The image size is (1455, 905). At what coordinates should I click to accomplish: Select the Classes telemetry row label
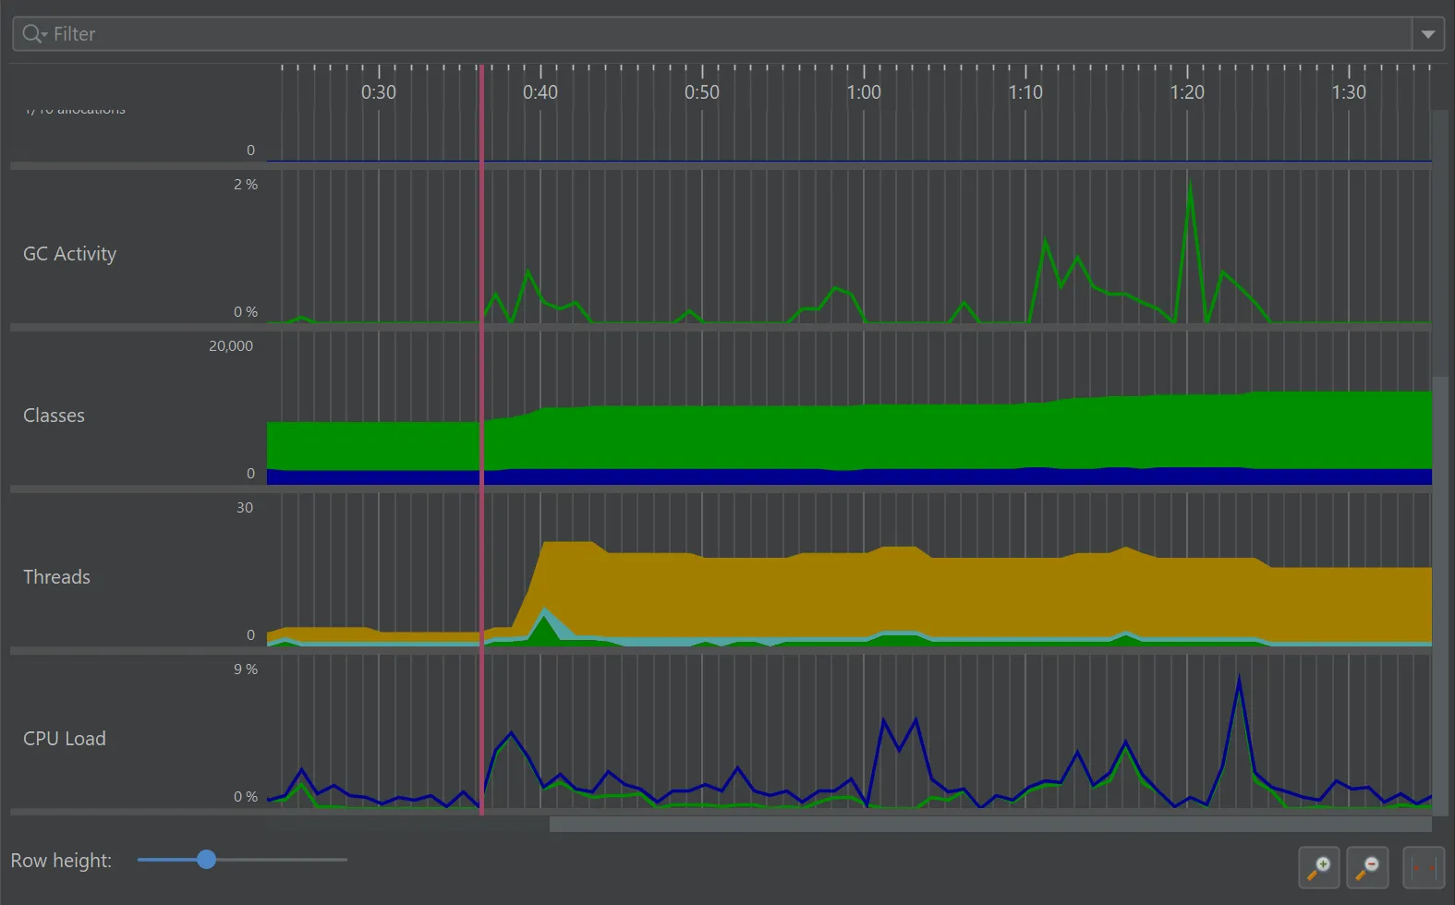click(54, 416)
